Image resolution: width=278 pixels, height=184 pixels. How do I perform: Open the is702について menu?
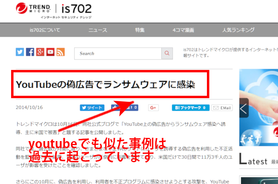coord(45,30)
